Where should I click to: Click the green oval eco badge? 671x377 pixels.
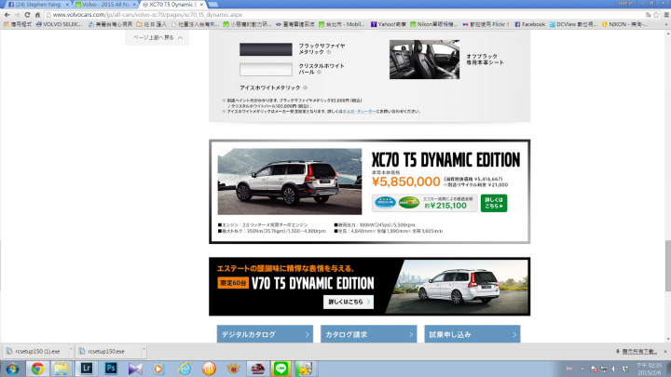click(x=409, y=202)
